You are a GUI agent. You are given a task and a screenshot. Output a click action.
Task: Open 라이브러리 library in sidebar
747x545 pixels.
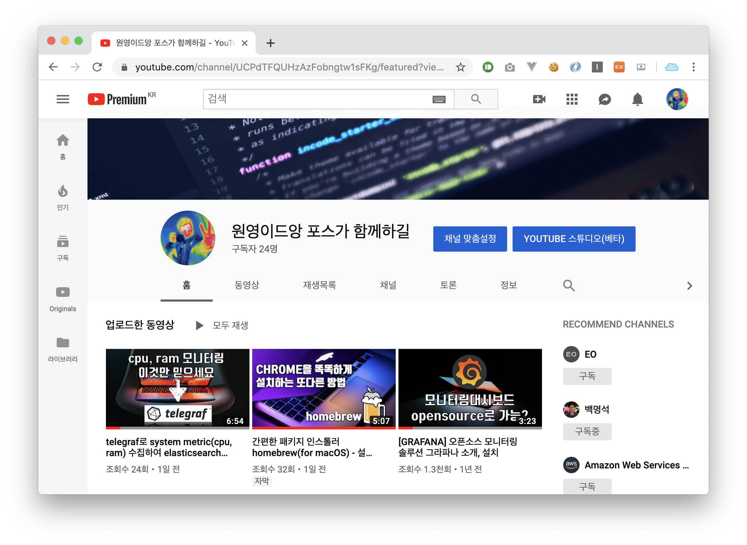(63, 349)
